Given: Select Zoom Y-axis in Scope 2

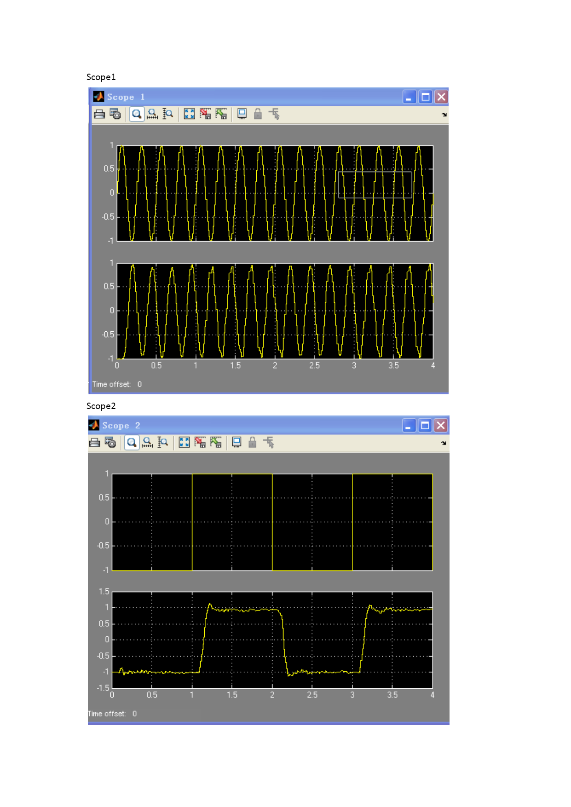Looking at the screenshot, I should pyautogui.click(x=163, y=443).
